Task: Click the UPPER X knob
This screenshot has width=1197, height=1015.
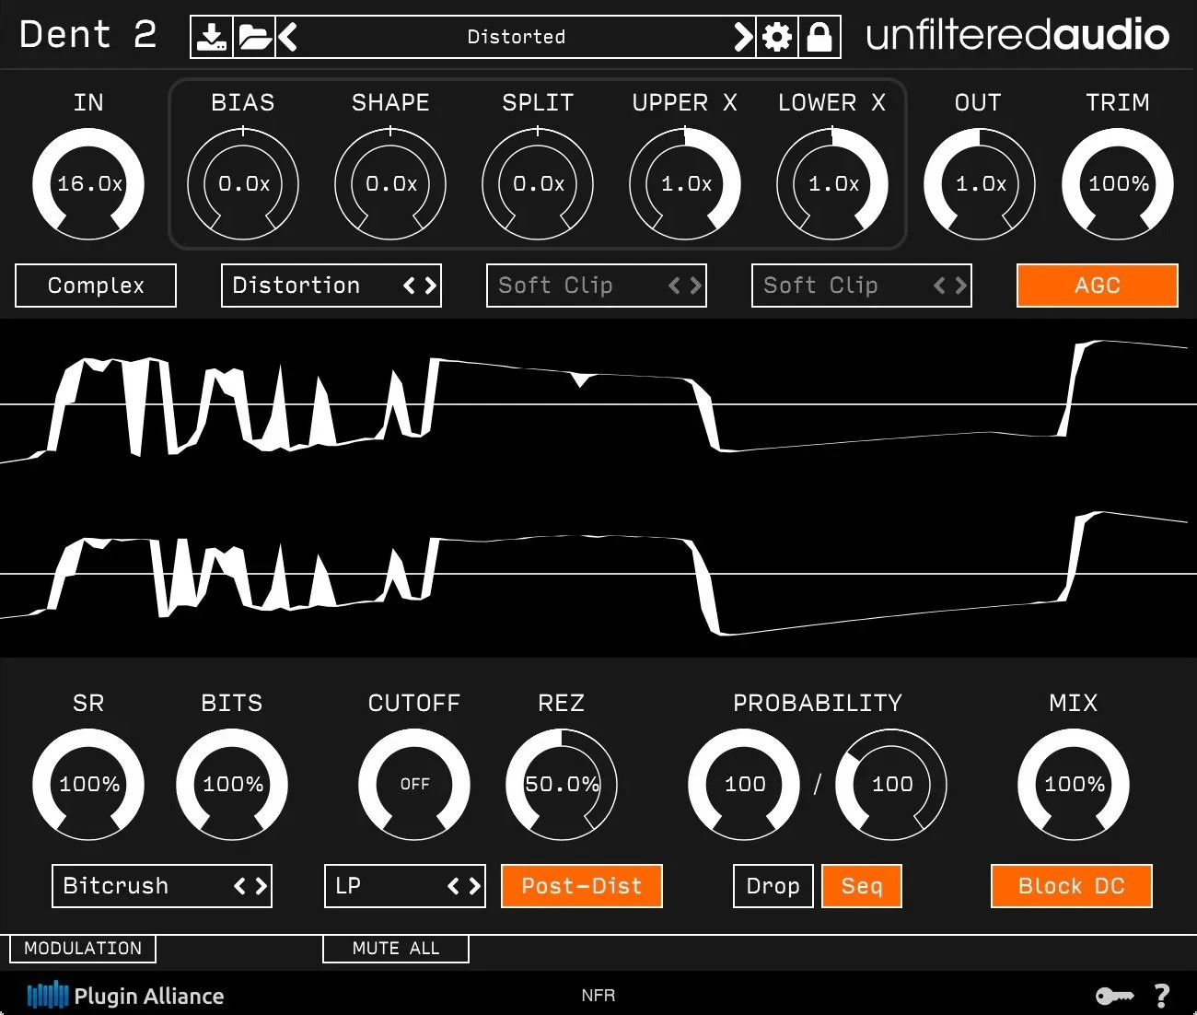Action: (x=685, y=184)
